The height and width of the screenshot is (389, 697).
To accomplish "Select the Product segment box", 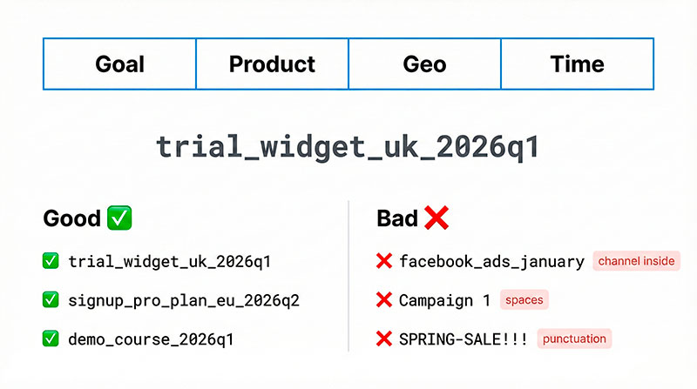I will tap(272, 64).
